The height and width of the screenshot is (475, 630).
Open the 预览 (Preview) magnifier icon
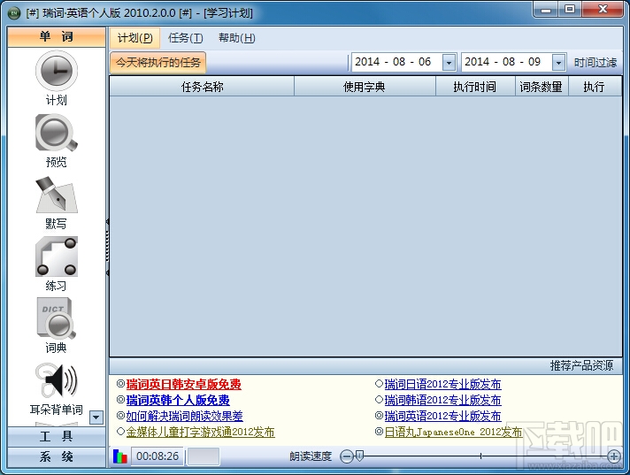point(57,133)
